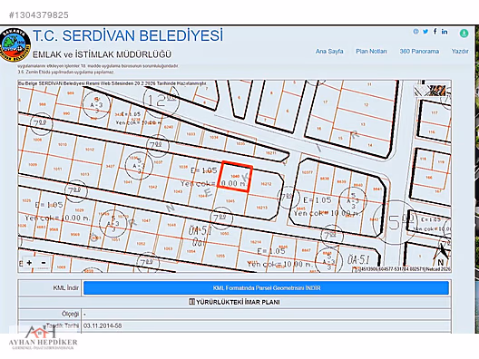Image resolution: width=479 pixels, height=359 pixels.
Task: Zoom out the map with minus
Action: coord(44,263)
